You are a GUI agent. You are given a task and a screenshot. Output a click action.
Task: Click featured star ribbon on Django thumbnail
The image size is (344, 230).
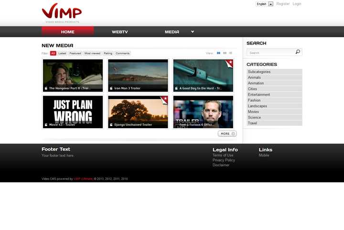pyautogui.click(x=164, y=100)
